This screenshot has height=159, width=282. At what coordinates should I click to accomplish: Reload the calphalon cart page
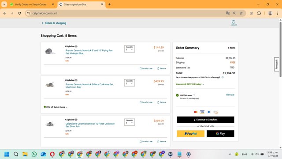(19, 13)
